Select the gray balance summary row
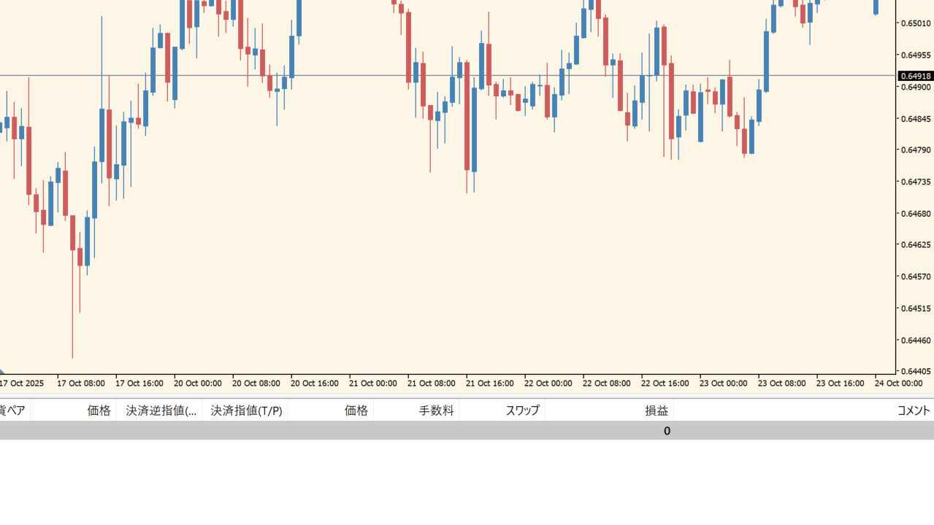Screen dimensions: 934x525 [467, 431]
